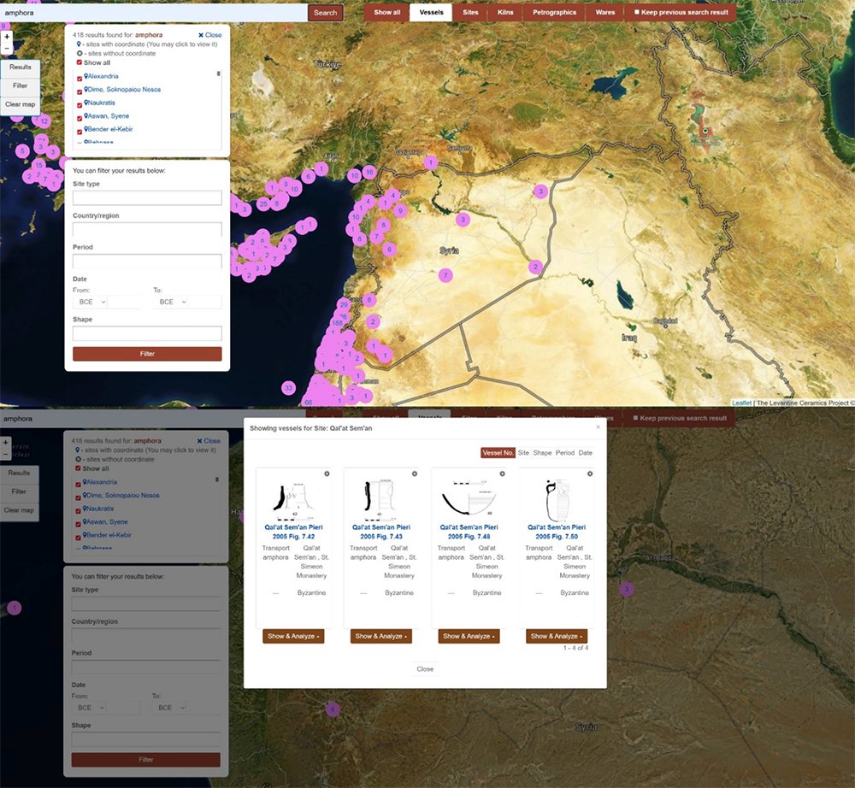This screenshot has width=855, height=788.
Task: Select the Vessels tab in top toolbar
Action: [x=431, y=12]
